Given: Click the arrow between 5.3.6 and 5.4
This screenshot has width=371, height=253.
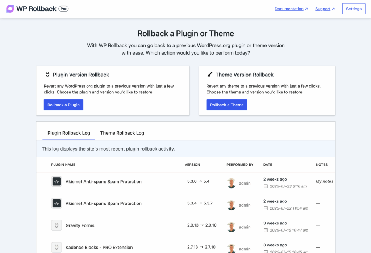Looking at the screenshot, I should coord(200,181).
